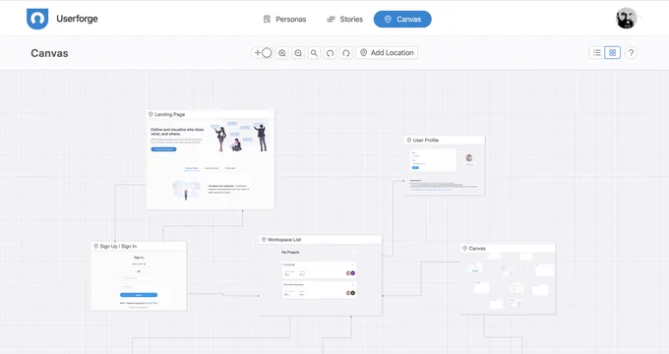This screenshot has height=354, width=669.
Task: Click the plain magnifier reset zoom icon
Action: click(314, 53)
